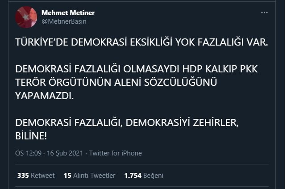Open Mehmet Metiner's profile avatar picture
291x189 pixels.
tap(26, 17)
